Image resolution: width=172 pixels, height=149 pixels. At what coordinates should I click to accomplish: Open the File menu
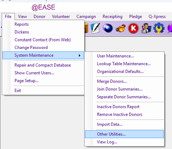8,16
